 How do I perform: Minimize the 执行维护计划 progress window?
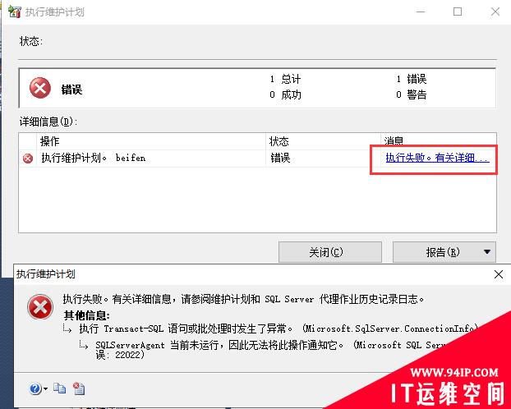click(x=421, y=11)
